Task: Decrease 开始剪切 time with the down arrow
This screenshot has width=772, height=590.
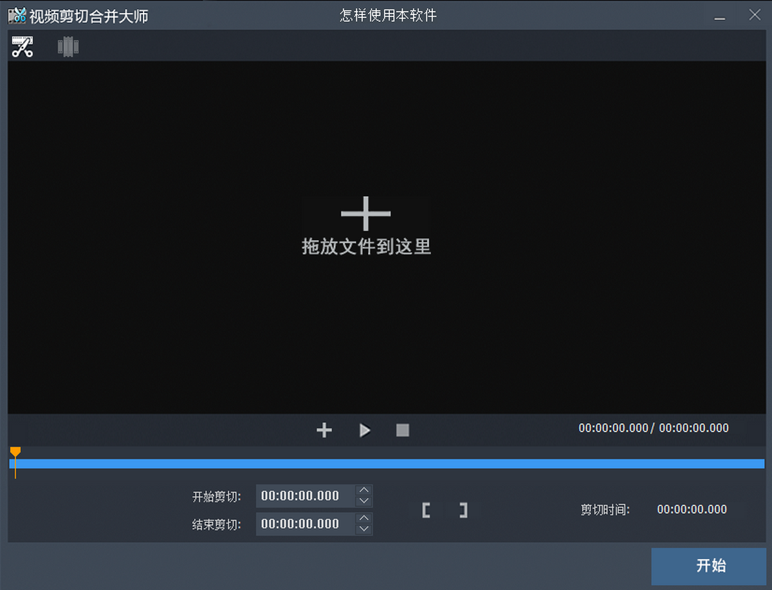Action: [x=364, y=501]
